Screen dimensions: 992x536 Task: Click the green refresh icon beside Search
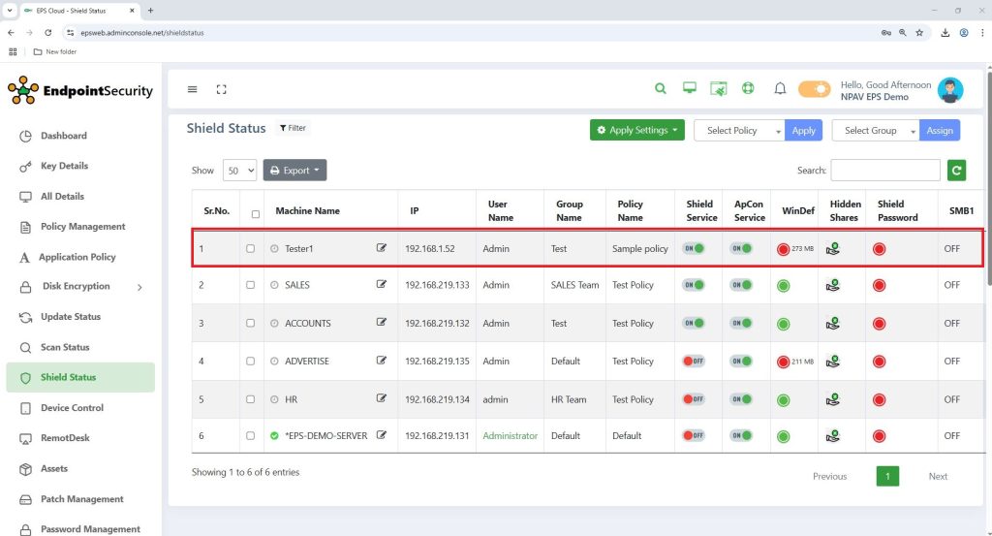pos(956,171)
